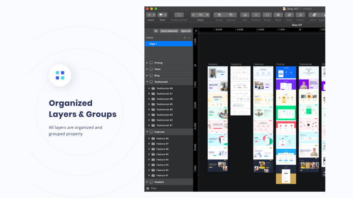Open the Insert tool menu
Image resolution: width=353 pixels, height=198 pixels.
click(x=151, y=15)
